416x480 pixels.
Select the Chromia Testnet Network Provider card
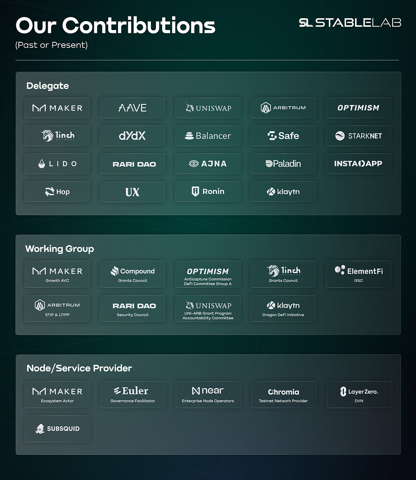(x=283, y=394)
